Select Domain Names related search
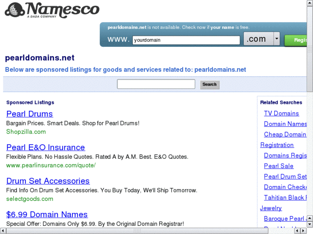 285,124
